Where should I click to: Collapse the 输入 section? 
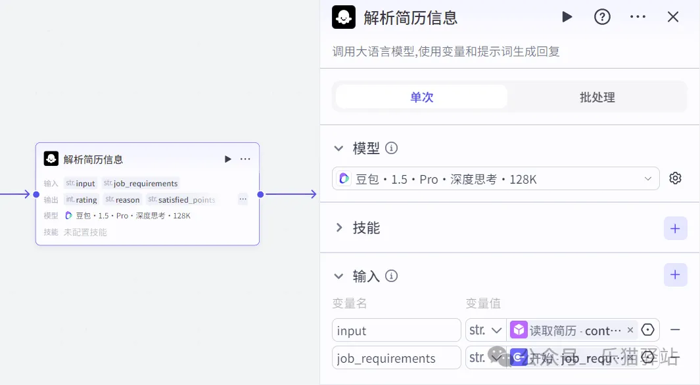[339, 276]
